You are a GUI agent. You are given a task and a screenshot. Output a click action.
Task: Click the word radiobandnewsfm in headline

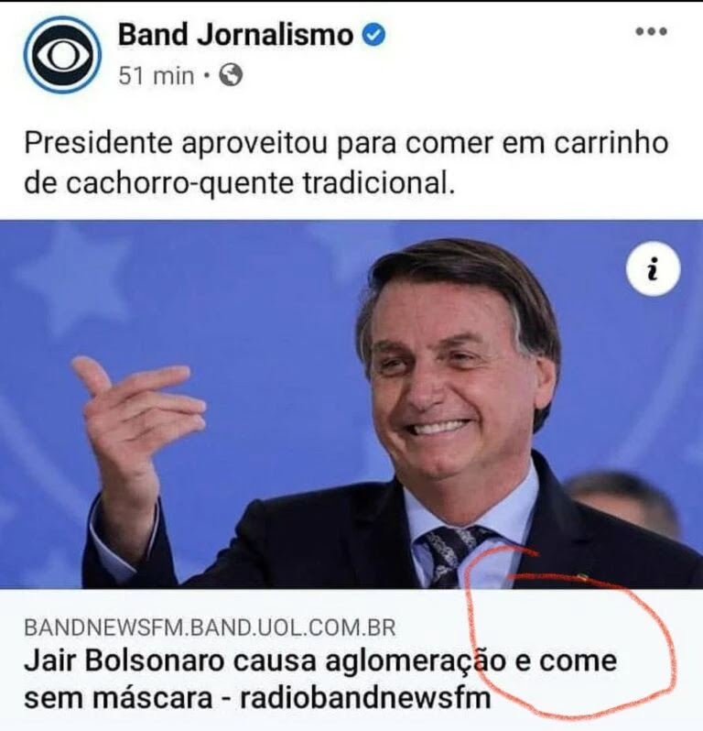pyautogui.click(x=365, y=698)
